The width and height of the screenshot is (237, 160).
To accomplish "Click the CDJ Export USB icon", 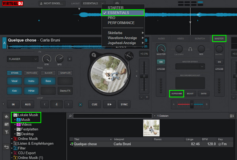I will coord(15,153).
